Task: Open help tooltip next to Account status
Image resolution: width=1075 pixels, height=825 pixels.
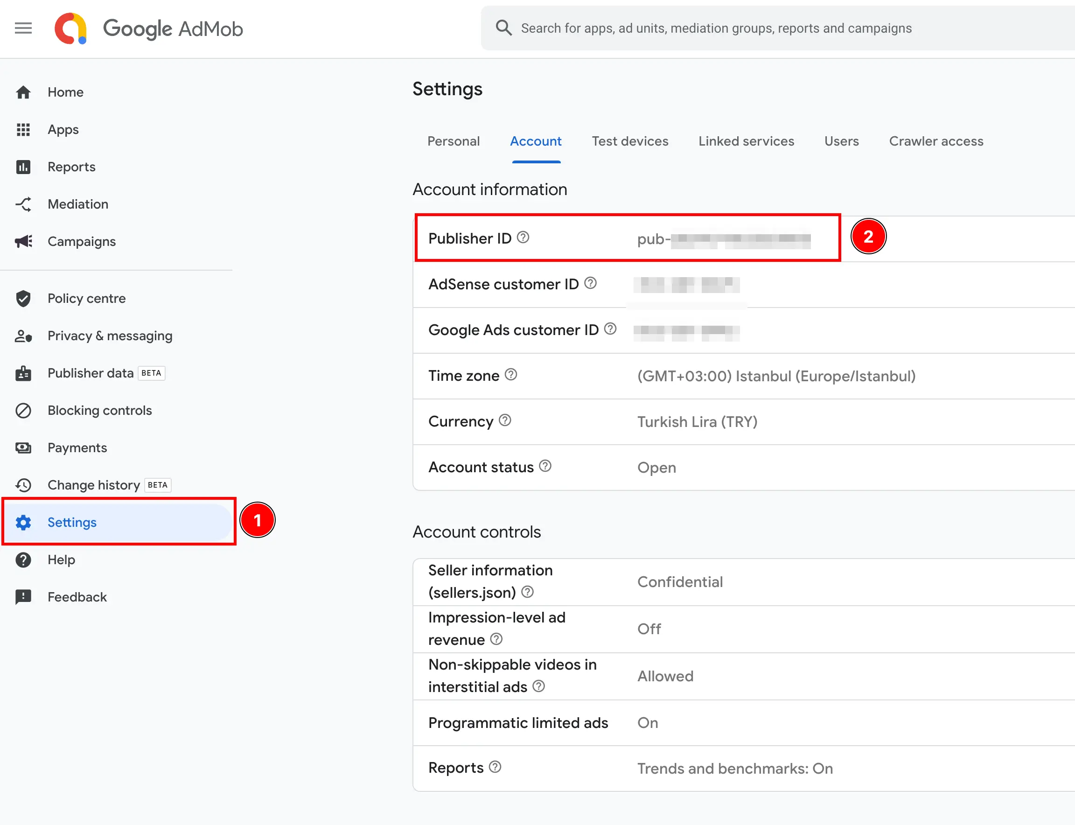Action: 545,466
